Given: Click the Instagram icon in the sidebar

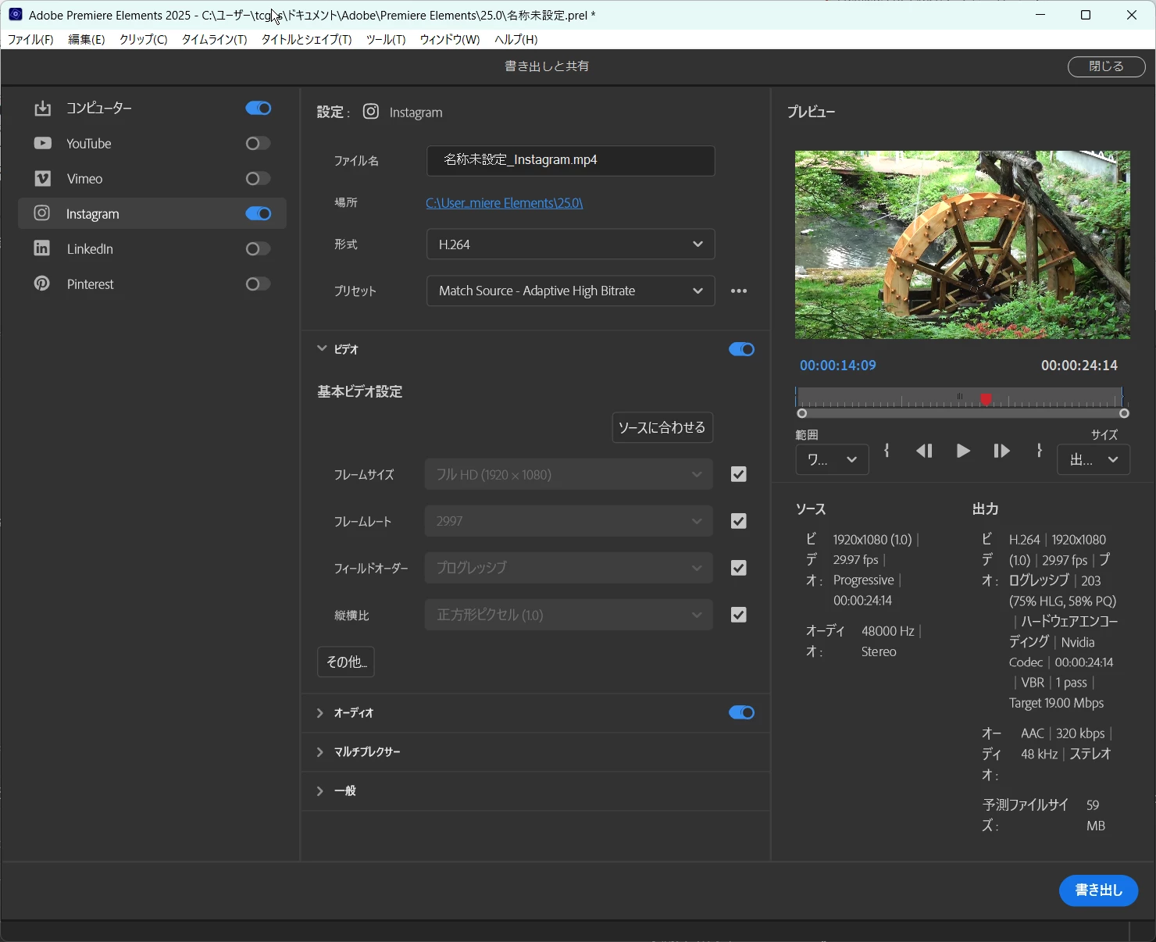Looking at the screenshot, I should click(x=42, y=213).
